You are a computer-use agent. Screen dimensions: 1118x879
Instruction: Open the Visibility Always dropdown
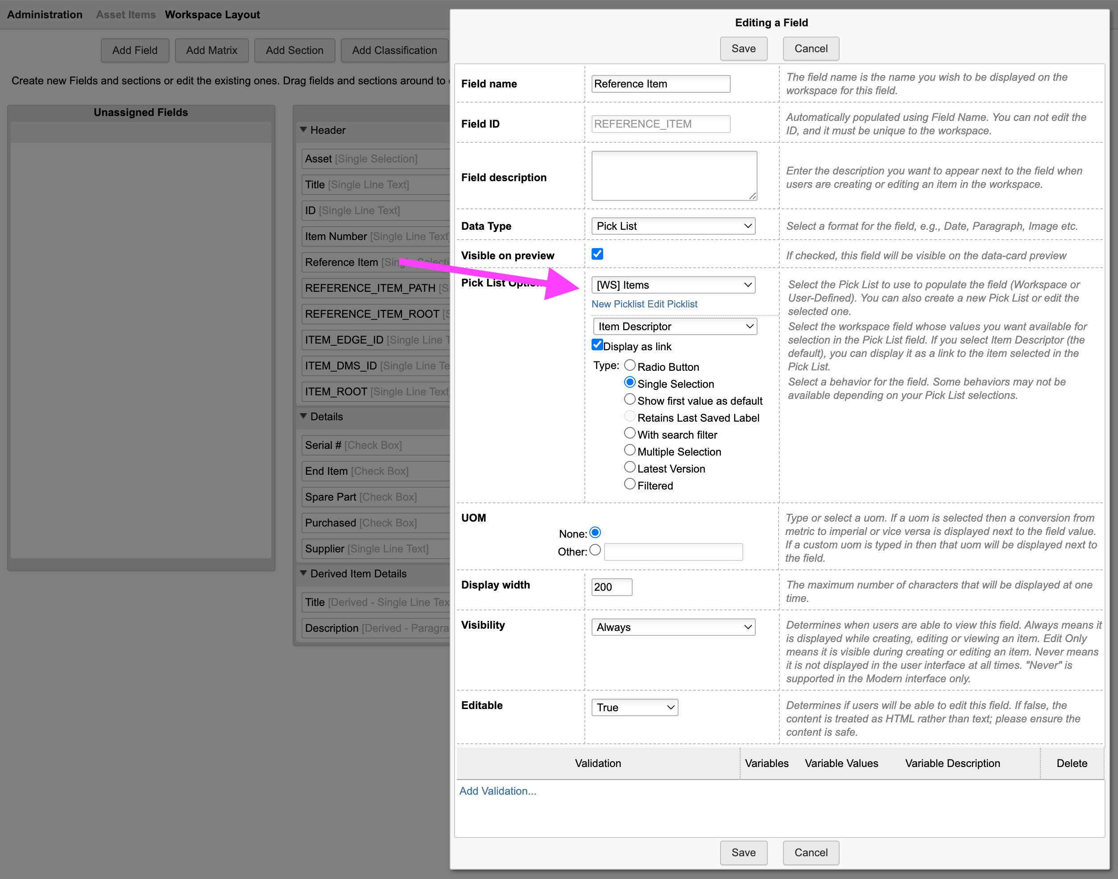(673, 627)
